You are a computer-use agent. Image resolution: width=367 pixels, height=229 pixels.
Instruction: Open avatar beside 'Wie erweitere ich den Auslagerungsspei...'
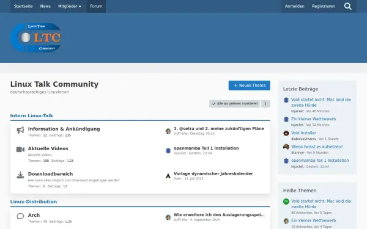click(168, 217)
